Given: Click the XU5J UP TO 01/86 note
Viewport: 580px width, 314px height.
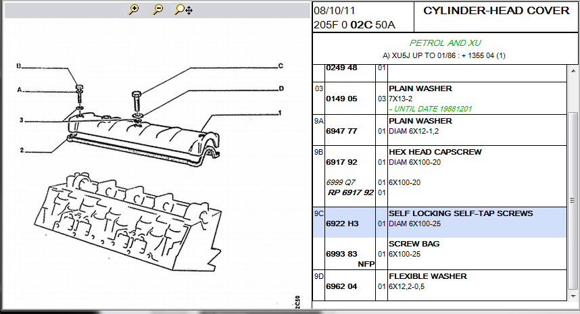Looking at the screenshot, I should pos(444,56).
